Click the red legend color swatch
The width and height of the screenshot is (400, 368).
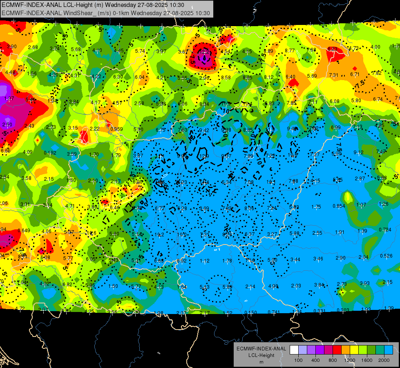337,350
